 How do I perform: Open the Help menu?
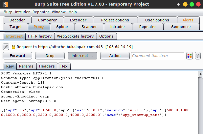click(73, 12)
